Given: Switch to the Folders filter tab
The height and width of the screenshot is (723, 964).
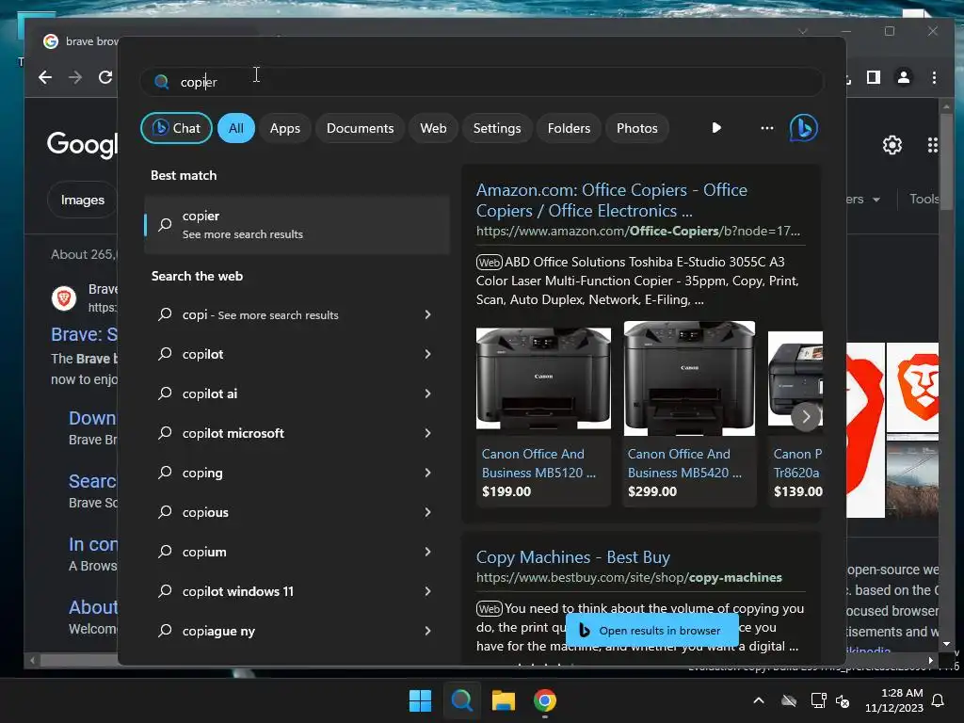Looking at the screenshot, I should click(x=569, y=128).
